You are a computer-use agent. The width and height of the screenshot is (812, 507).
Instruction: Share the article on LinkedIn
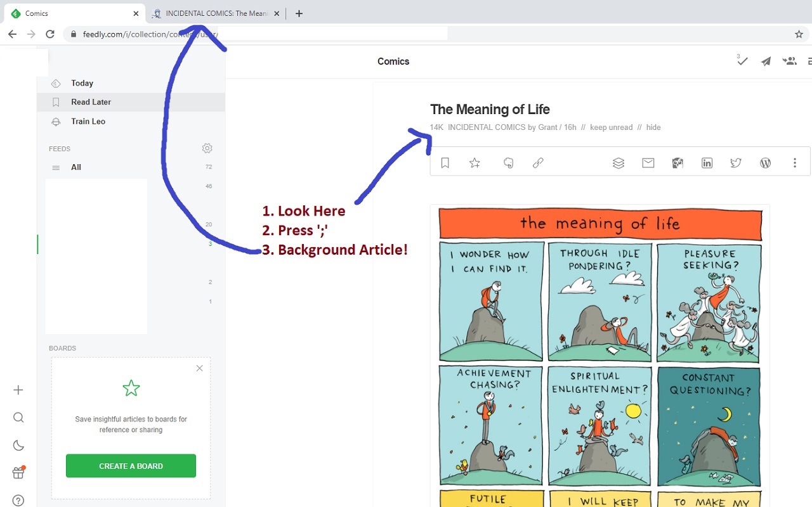pyautogui.click(x=707, y=163)
